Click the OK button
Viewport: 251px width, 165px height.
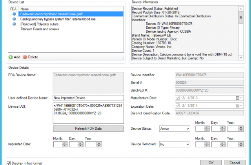tap(211, 162)
